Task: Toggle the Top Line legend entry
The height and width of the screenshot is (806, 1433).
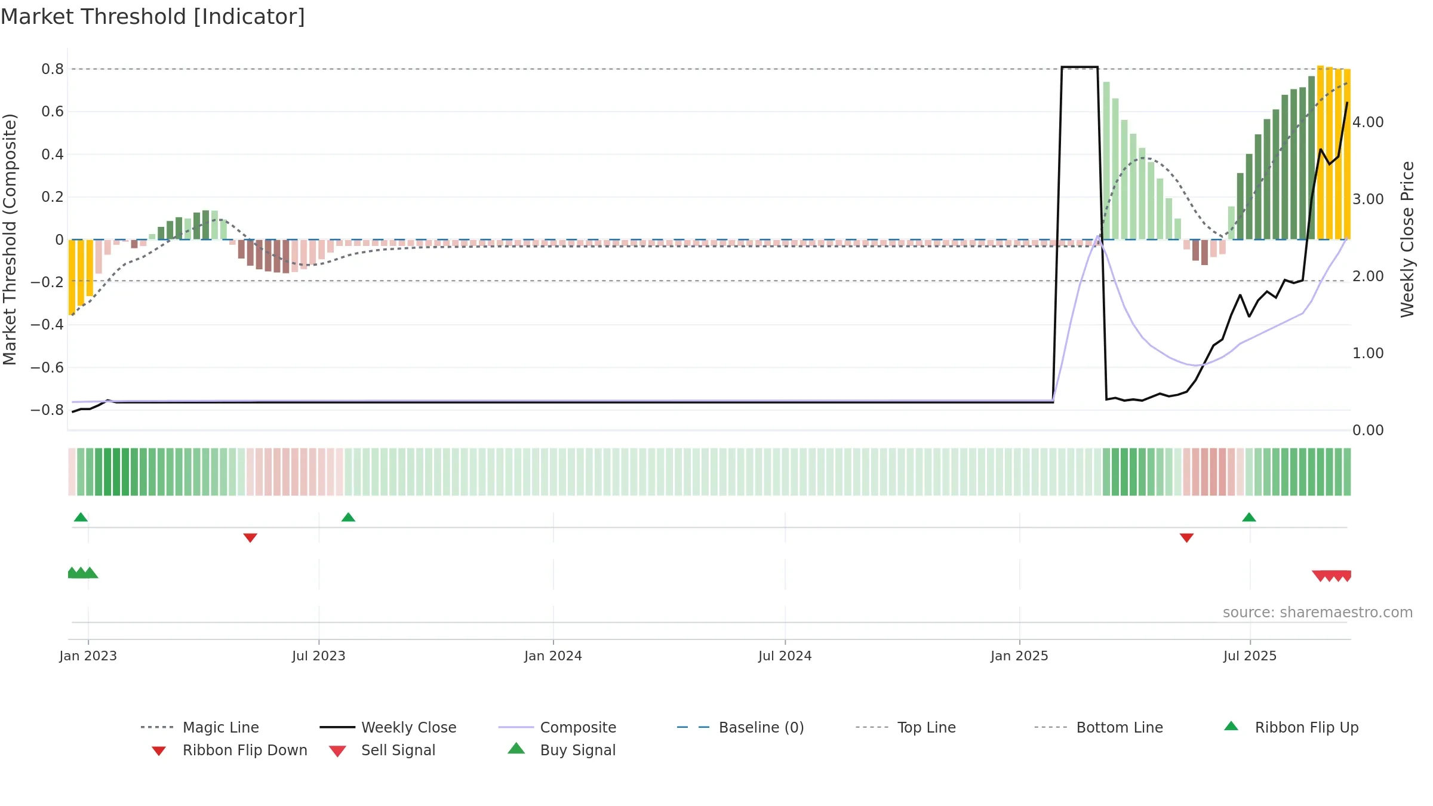Action: click(906, 727)
